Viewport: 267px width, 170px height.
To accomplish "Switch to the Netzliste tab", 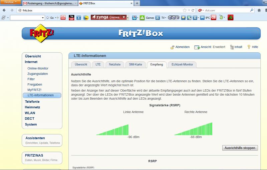I will pos(114,65).
